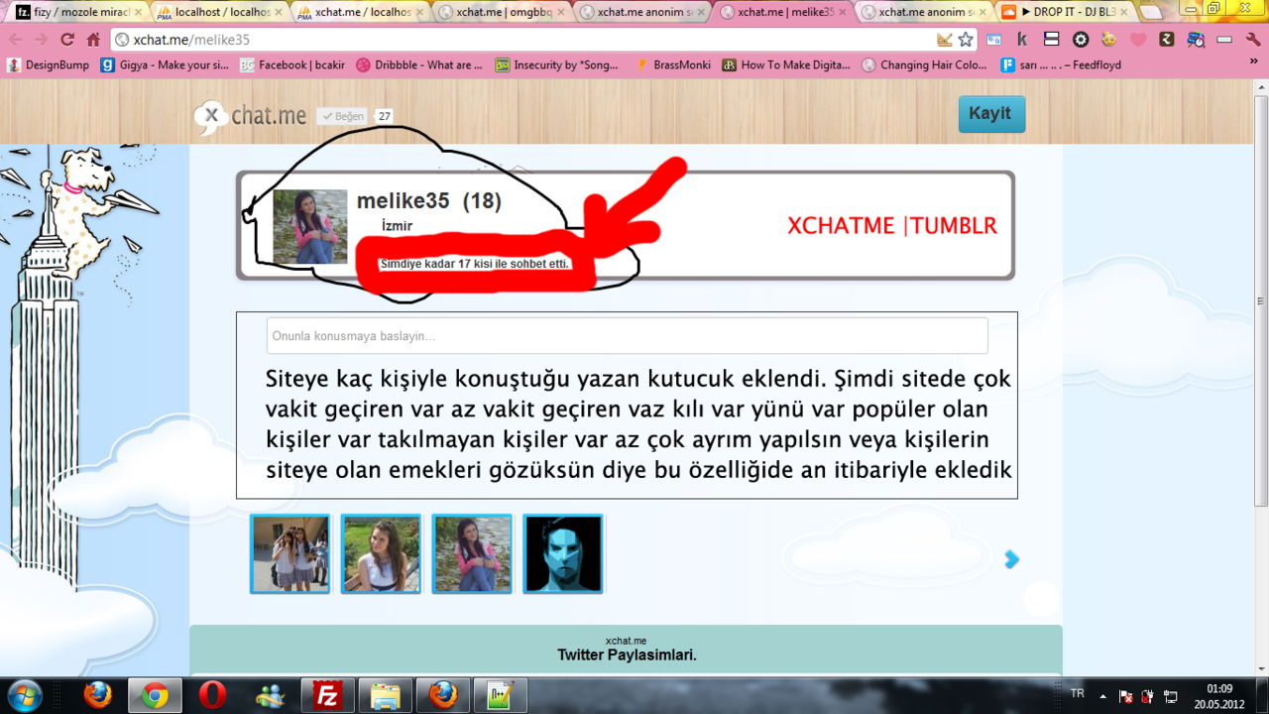Viewport: 1269px width, 714px height.
Task: Open Chrome wrench settings menu
Action: (x=1253, y=40)
